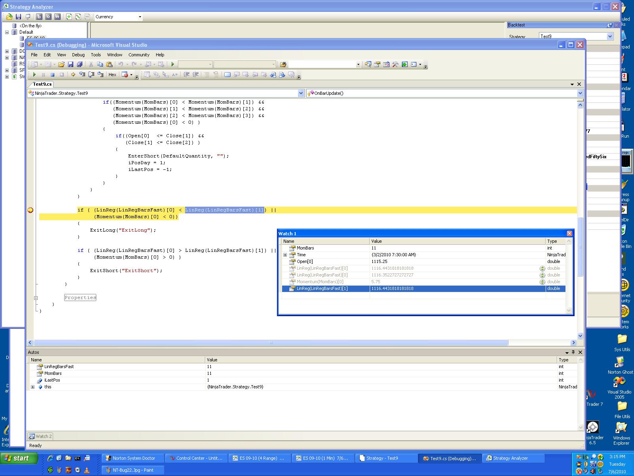Image resolution: width=634 pixels, height=476 pixels.
Task: Click refresh icon for Momentum(MomBars)[0] watch value
Action: pyautogui.click(x=542, y=282)
